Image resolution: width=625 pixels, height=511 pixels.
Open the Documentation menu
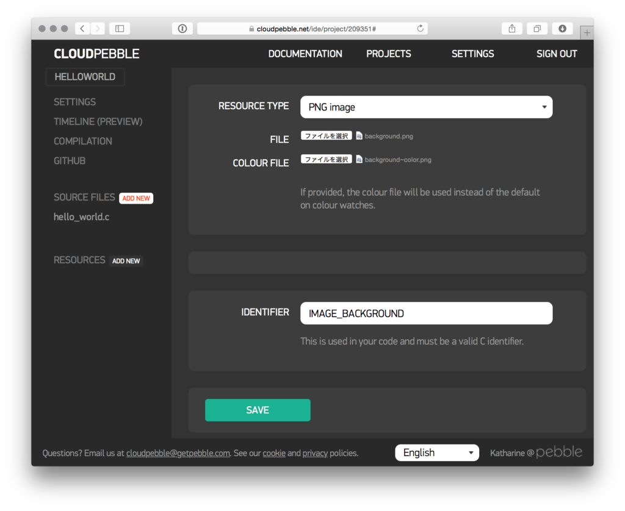[305, 54]
